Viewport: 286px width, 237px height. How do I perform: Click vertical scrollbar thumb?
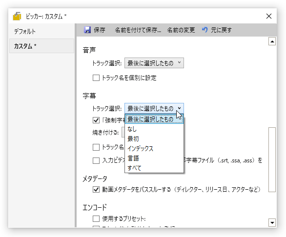point(272,159)
